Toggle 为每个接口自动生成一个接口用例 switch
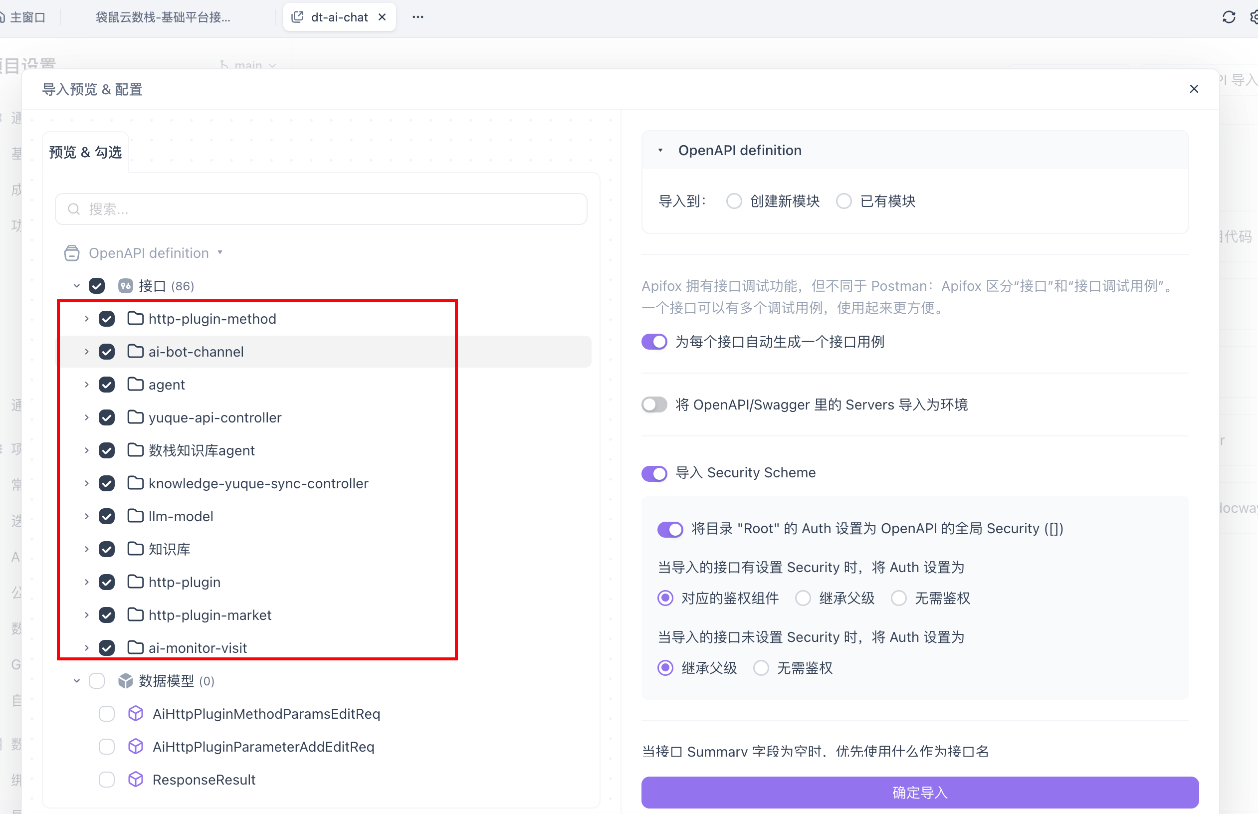 coord(654,342)
